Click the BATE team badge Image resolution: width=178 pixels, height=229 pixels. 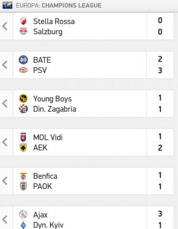(23, 60)
